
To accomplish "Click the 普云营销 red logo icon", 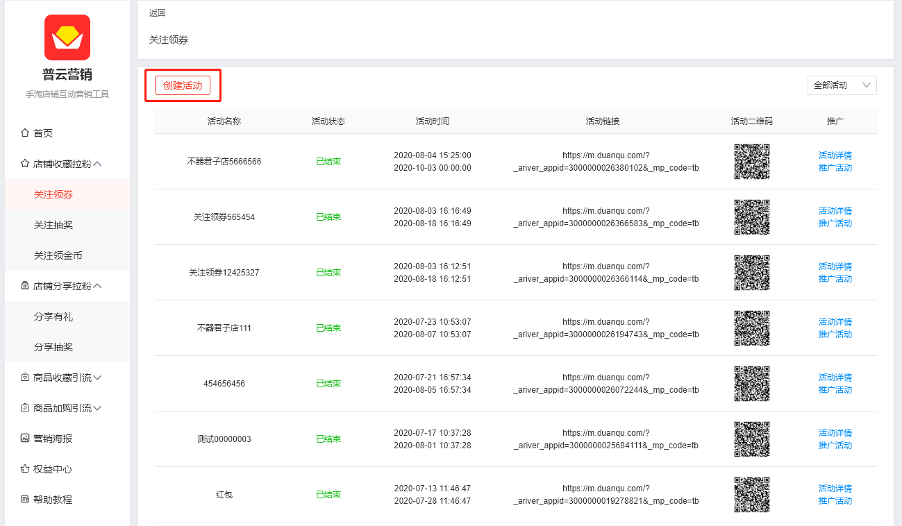I will click(67, 37).
